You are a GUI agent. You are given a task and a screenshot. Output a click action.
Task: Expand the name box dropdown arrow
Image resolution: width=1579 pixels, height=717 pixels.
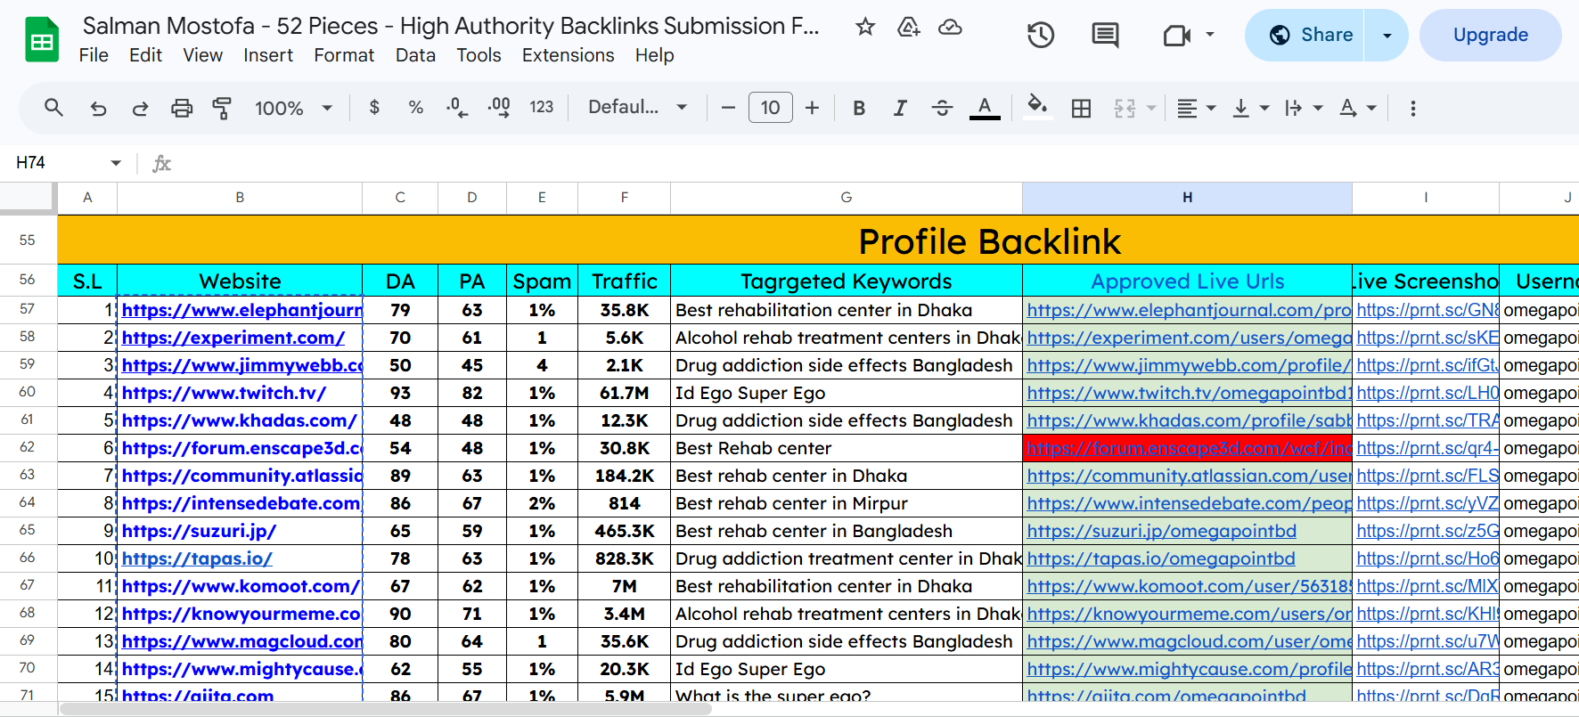click(116, 163)
